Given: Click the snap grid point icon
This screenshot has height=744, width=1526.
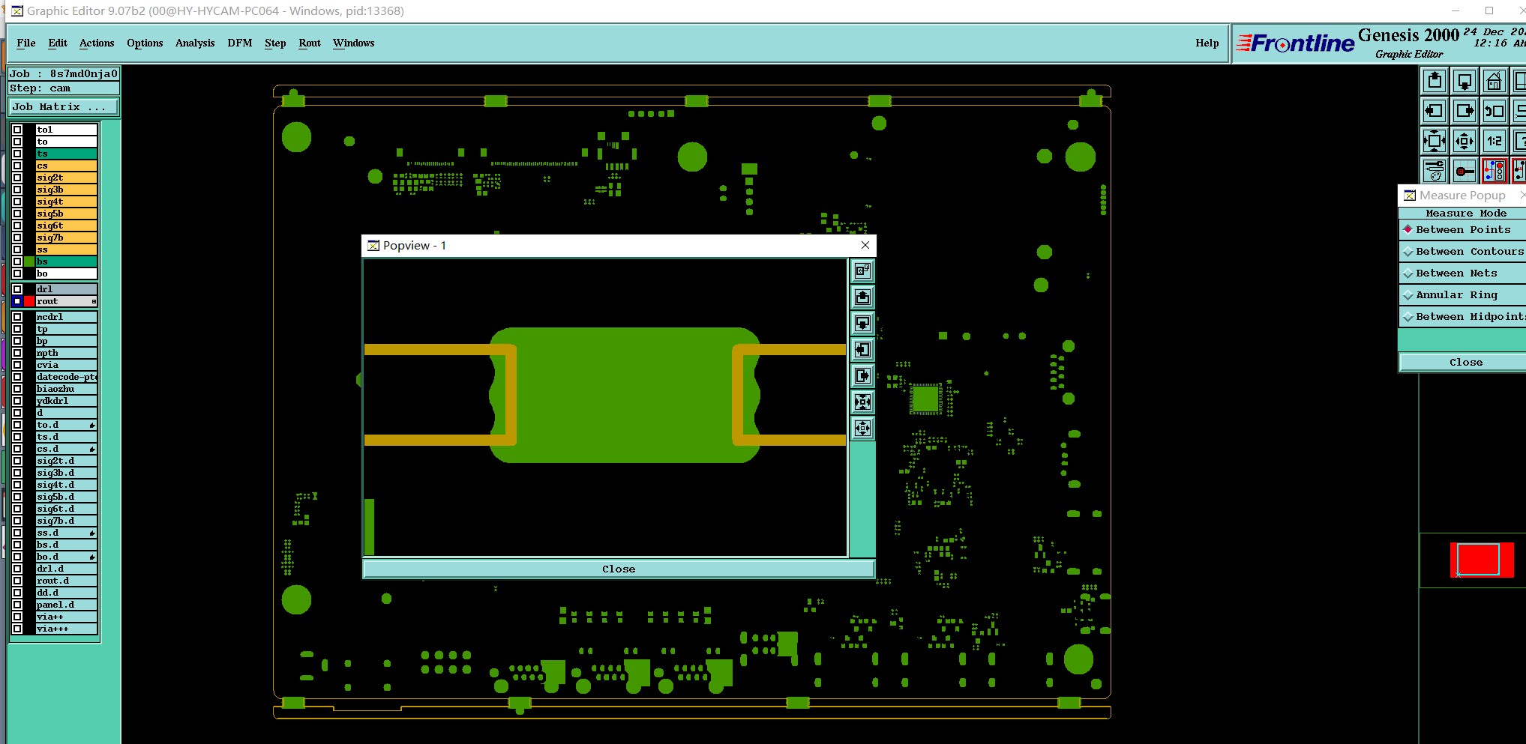Looking at the screenshot, I should (x=1464, y=171).
